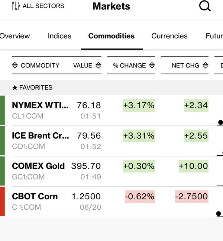
Task: Sort by % Change arrows icon
Action: pyautogui.click(x=152, y=66)
